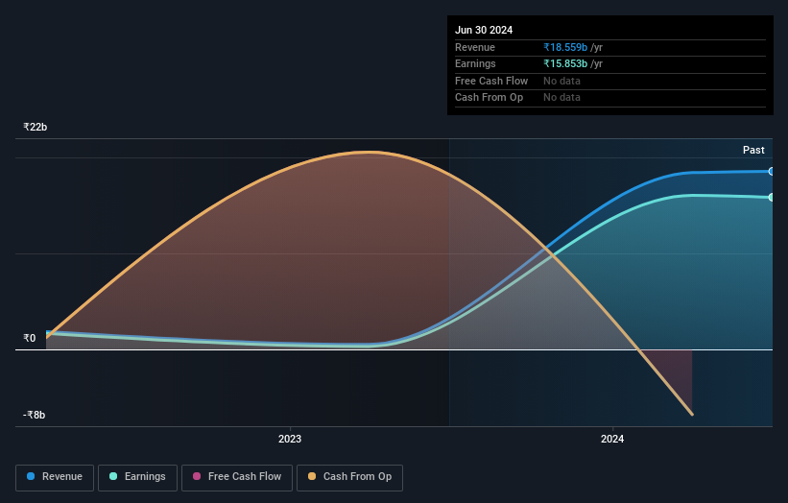Screen dimensions: 788x503
Task: Click the ₹0 y-axis label
Action: click(30, 338)
